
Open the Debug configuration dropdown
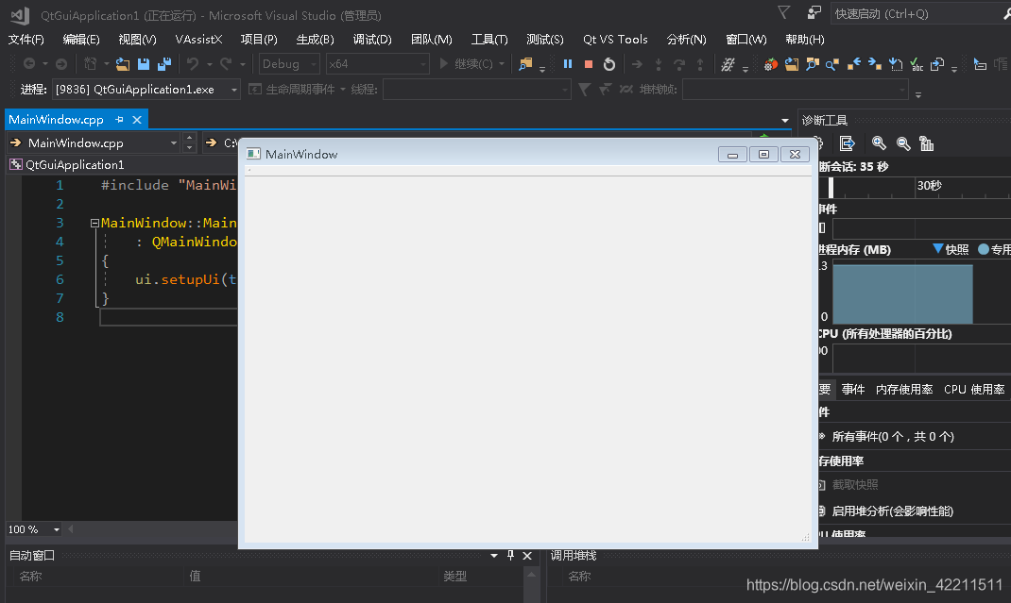(289, 64)
